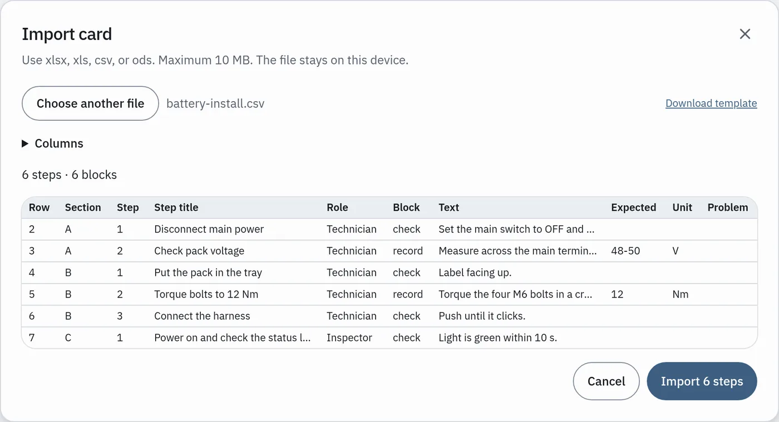
Task: Click Torque the four M6 bolts text
Action: 515,294
